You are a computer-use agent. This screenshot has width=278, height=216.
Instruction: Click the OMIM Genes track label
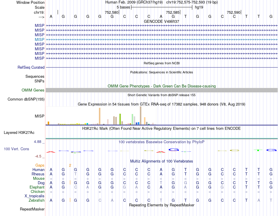click(x=33, y=90)
